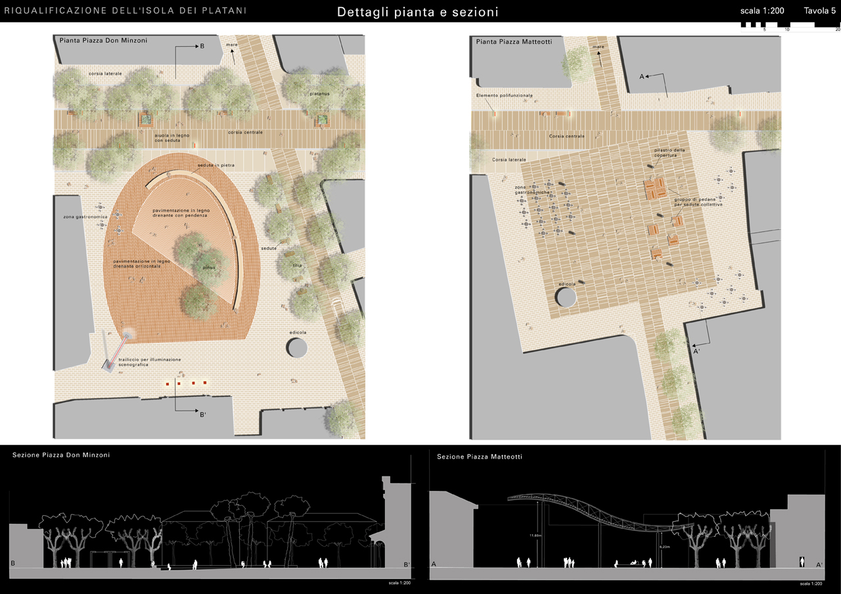Select the 'Tavola 5' label

click(x=819, y=11)
